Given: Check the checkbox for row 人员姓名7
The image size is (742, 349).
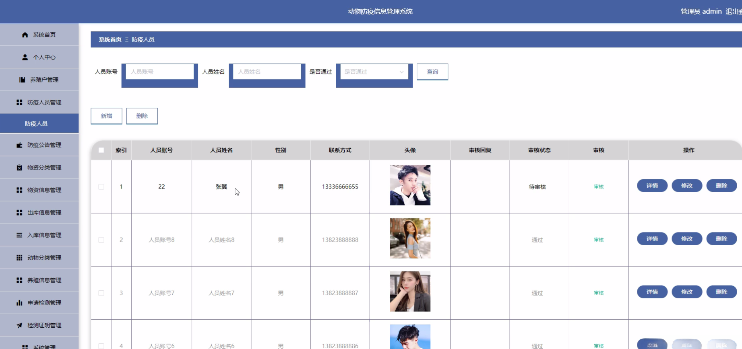Looking at the screenshot, I should (x=101, y=293).
